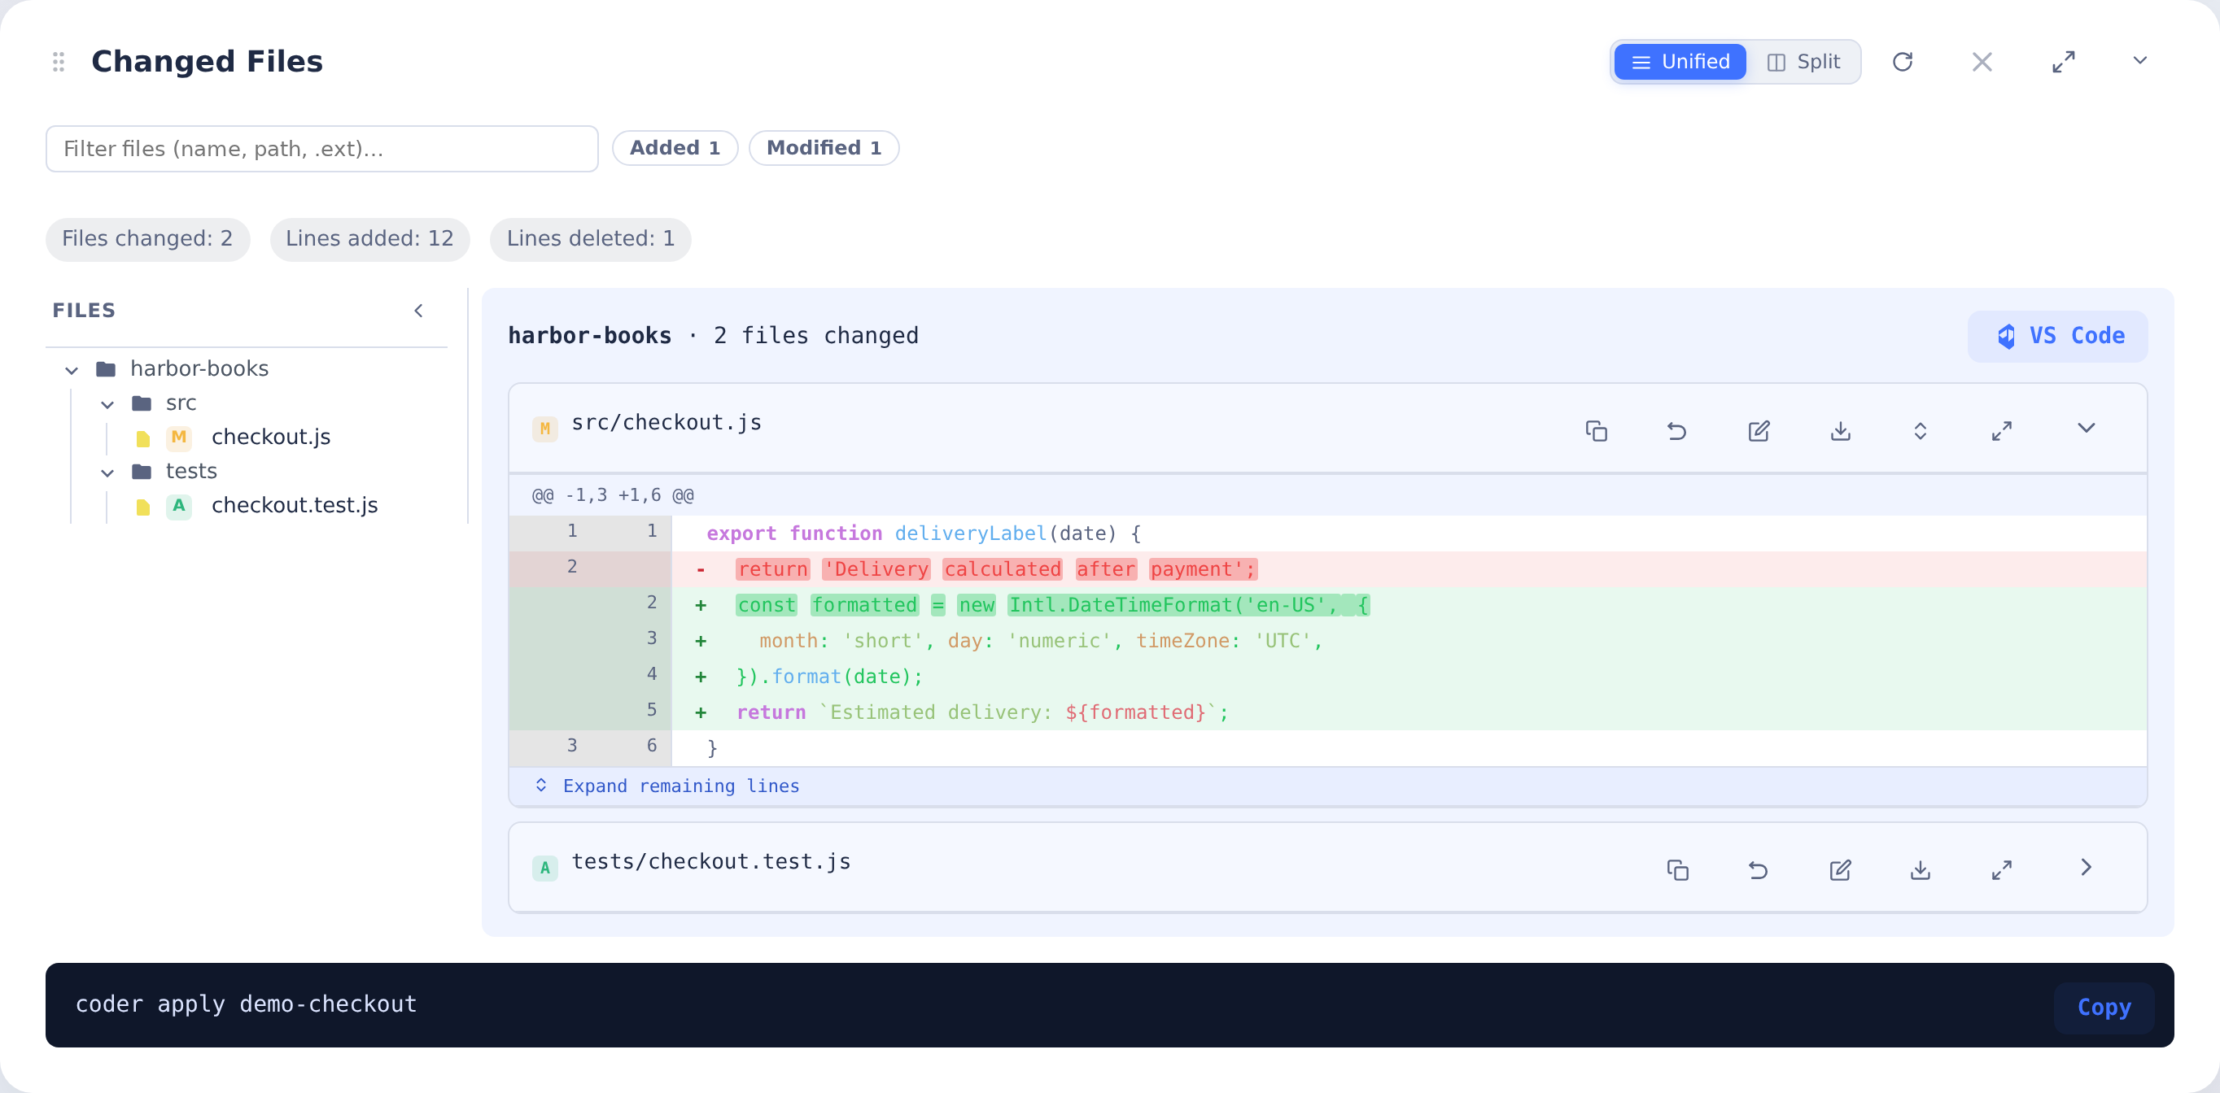2220x1093 pixels.
Task: Copy tests/checkout.test.js contents
Action: (1677, 869)
